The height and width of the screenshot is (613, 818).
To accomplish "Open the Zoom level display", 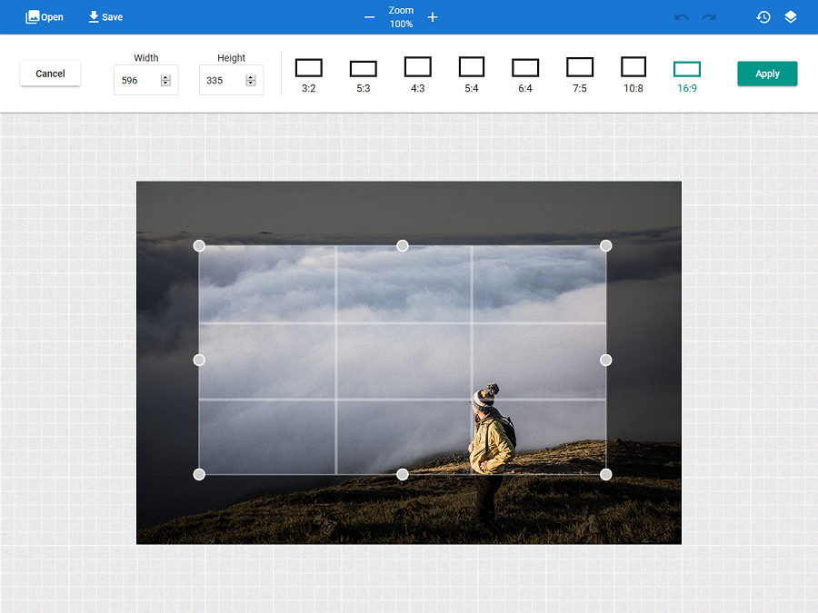I will [x=401, y=16].
